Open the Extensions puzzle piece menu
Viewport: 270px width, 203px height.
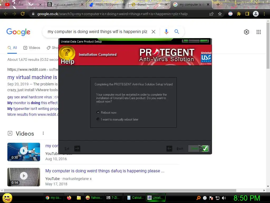tap(239, 14)
